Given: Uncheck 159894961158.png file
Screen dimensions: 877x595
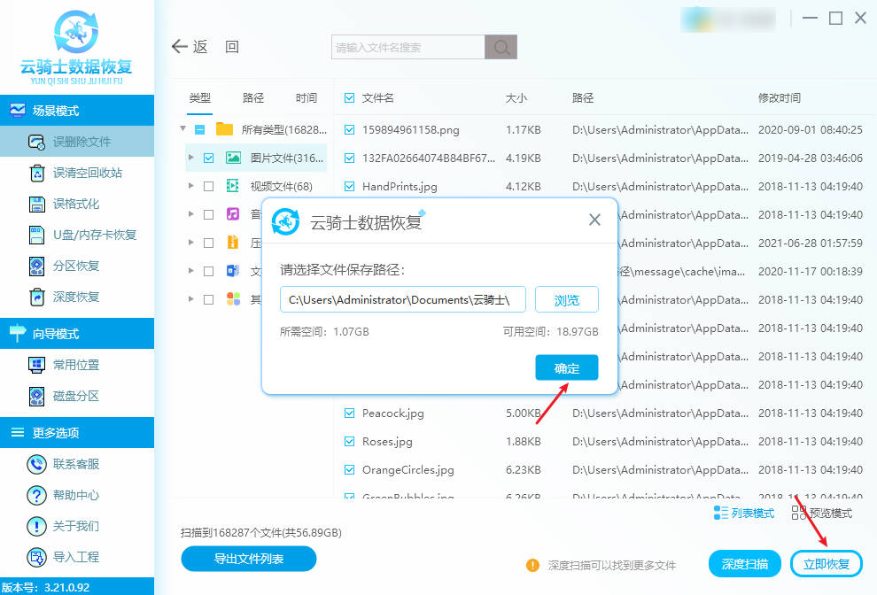Looking at the screenshot, I should (x=350, y=130).
